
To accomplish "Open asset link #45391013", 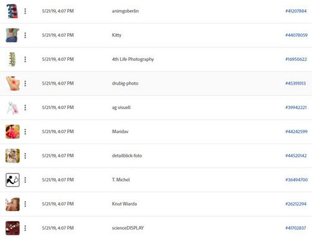I will 295,83.
